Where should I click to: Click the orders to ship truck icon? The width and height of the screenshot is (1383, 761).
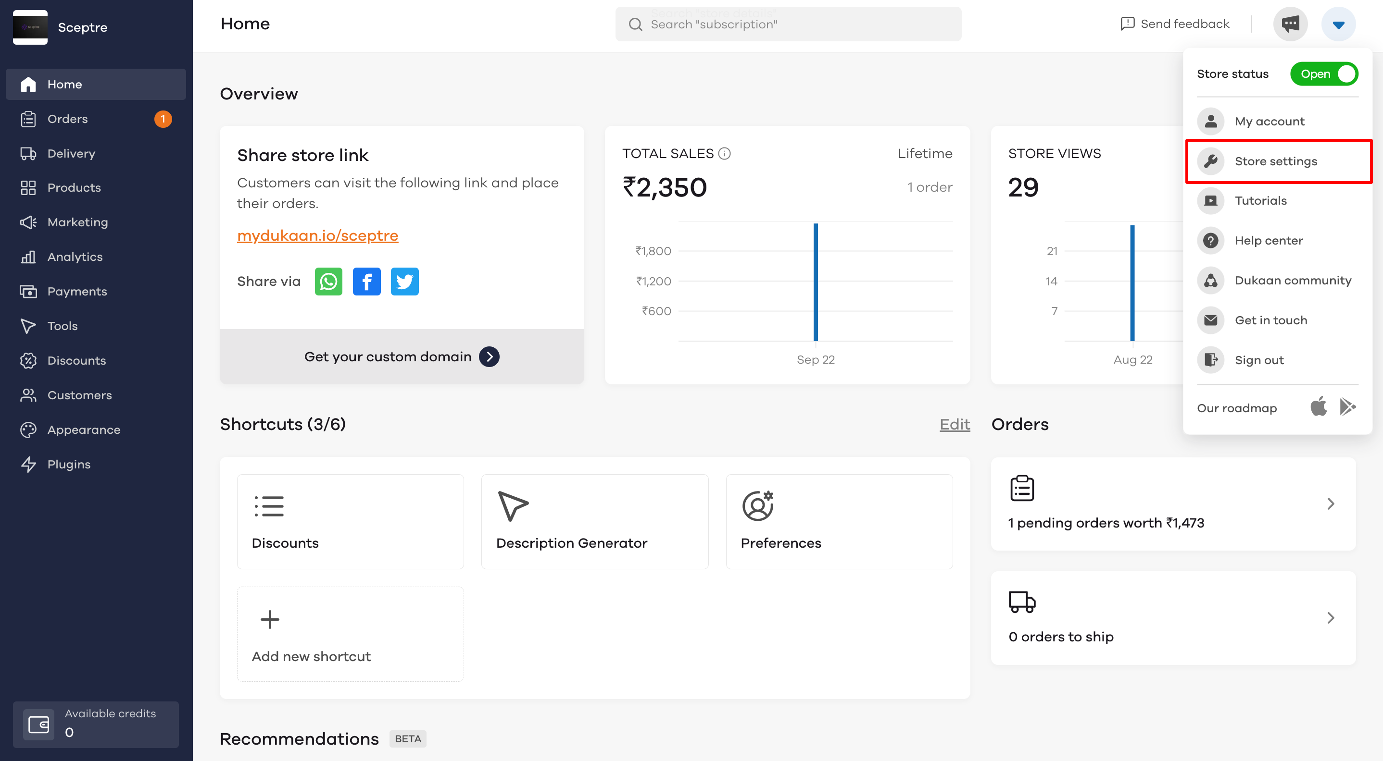[1022, 602]
